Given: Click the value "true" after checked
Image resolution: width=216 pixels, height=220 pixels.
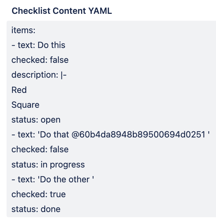Looking at the screenshot, I should (x=58, y=194).
